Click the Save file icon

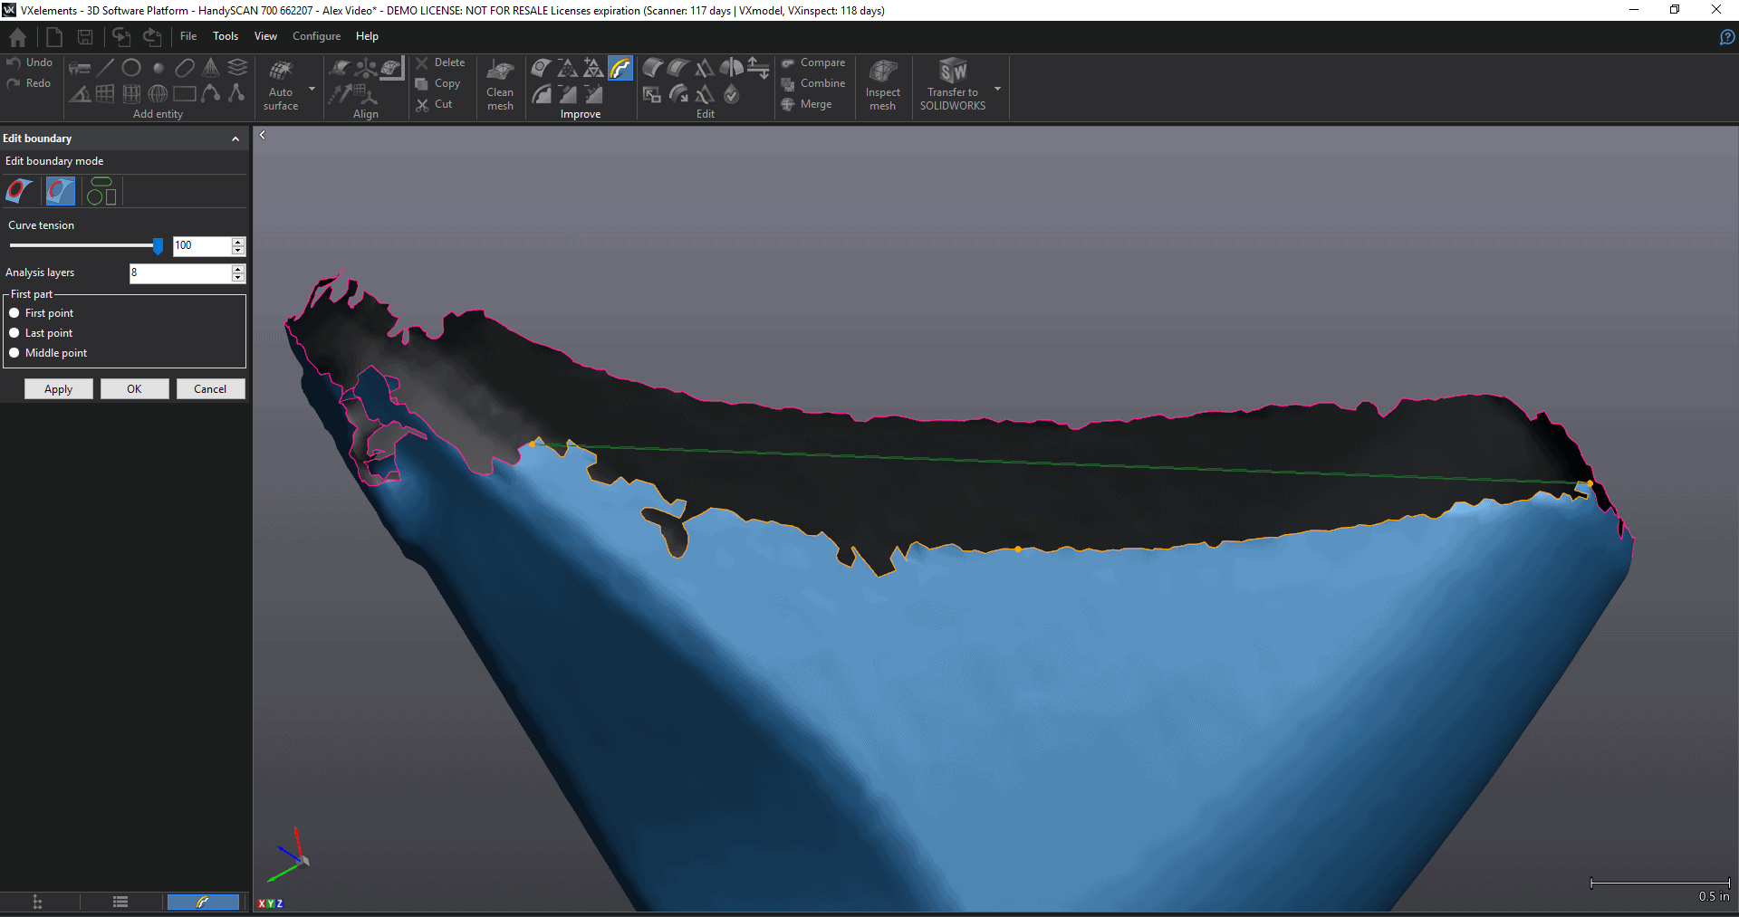(85, 37)
